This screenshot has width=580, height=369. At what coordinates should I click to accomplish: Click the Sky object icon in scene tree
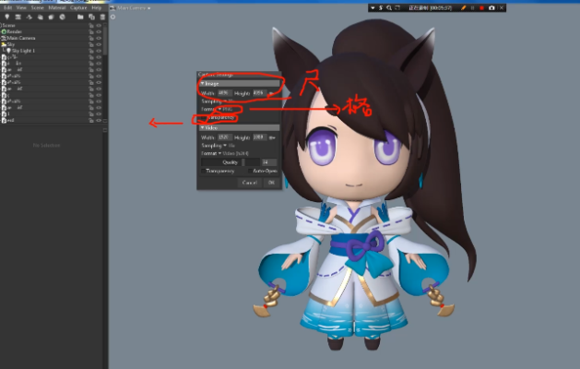click(x=4, y=44)
